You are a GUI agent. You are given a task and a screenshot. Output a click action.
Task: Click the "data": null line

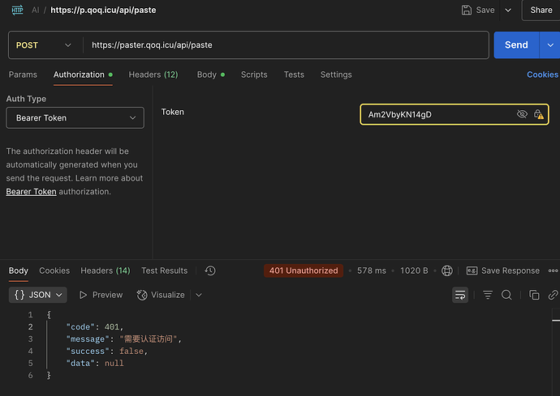95,364
